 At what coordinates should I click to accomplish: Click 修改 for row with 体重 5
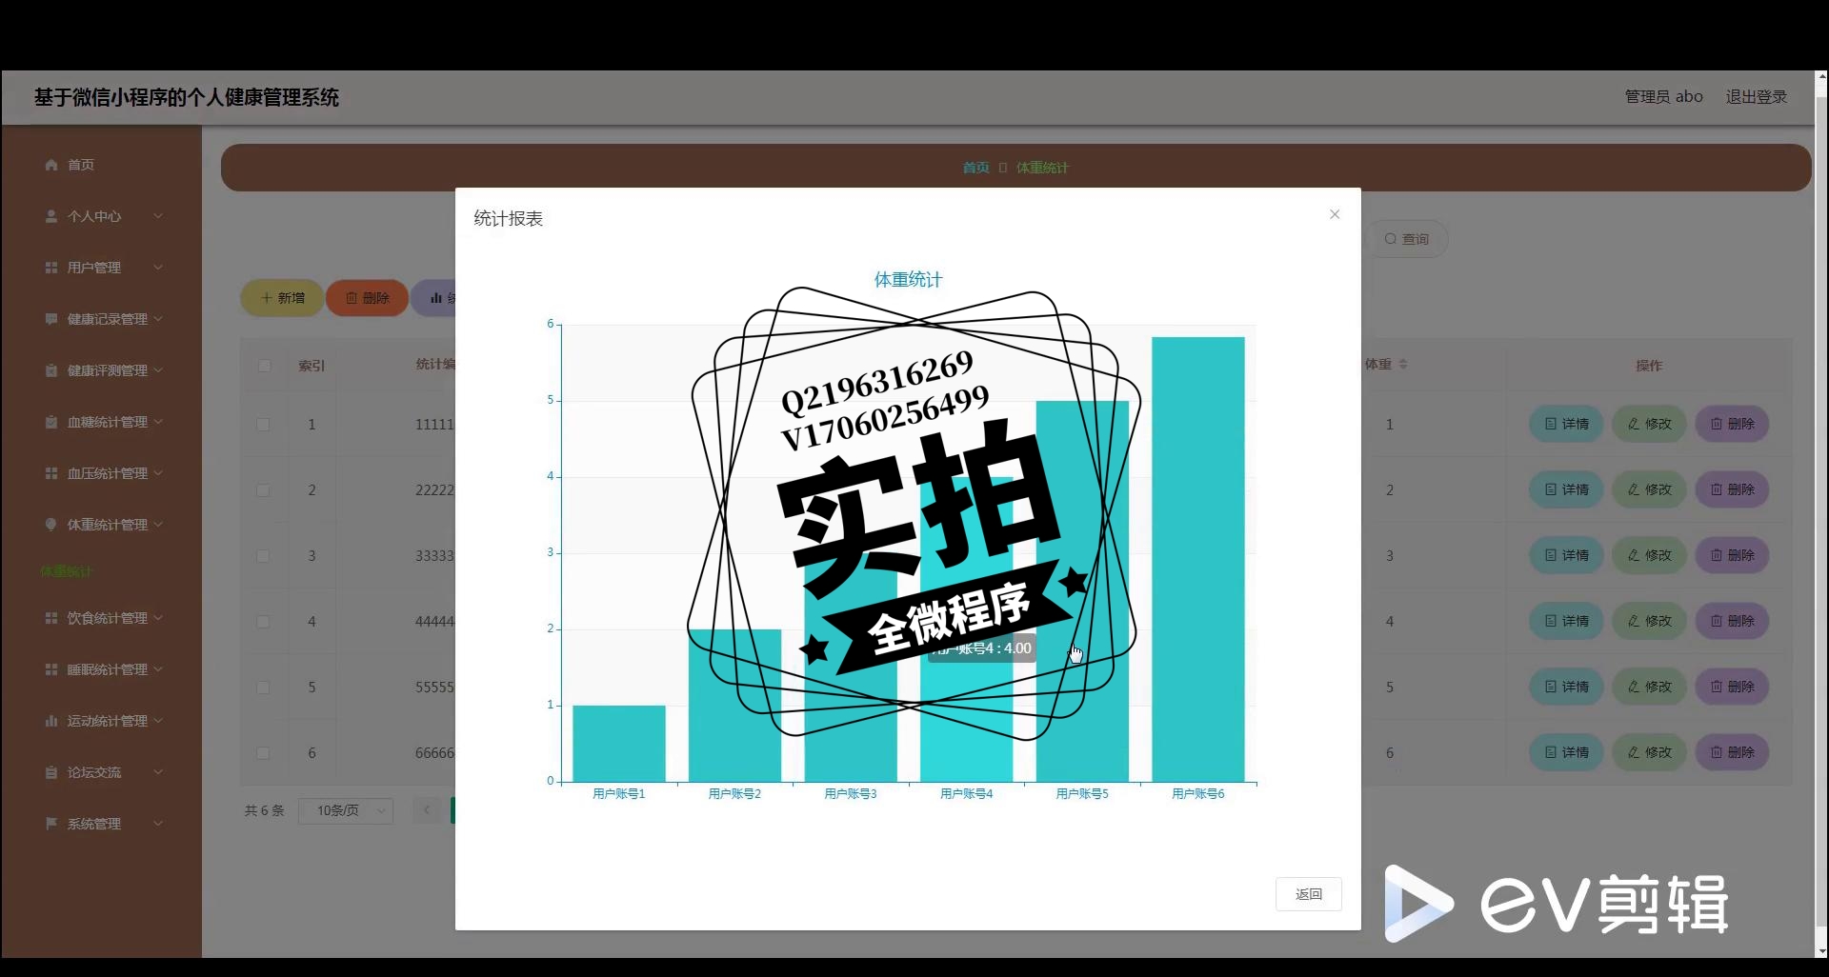point(1649,687)
